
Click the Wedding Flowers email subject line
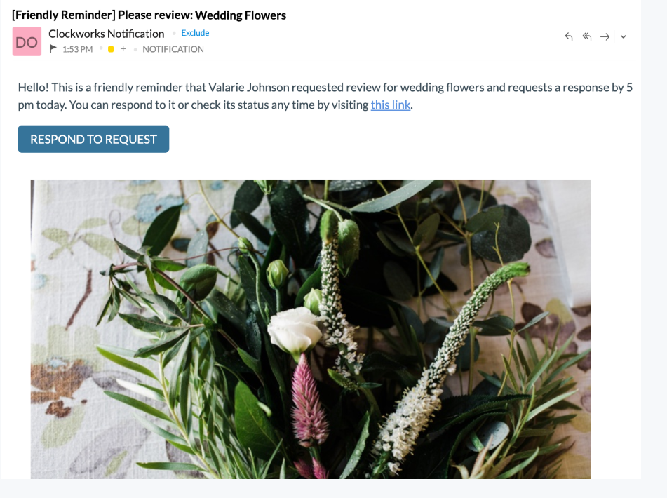click(x=149, y=15)
